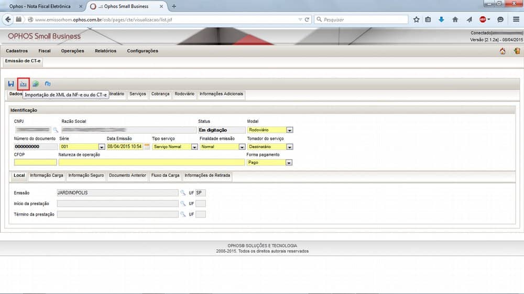
Task: Open the Fluxo da Carga sub-tab
Action: (165, 176)
